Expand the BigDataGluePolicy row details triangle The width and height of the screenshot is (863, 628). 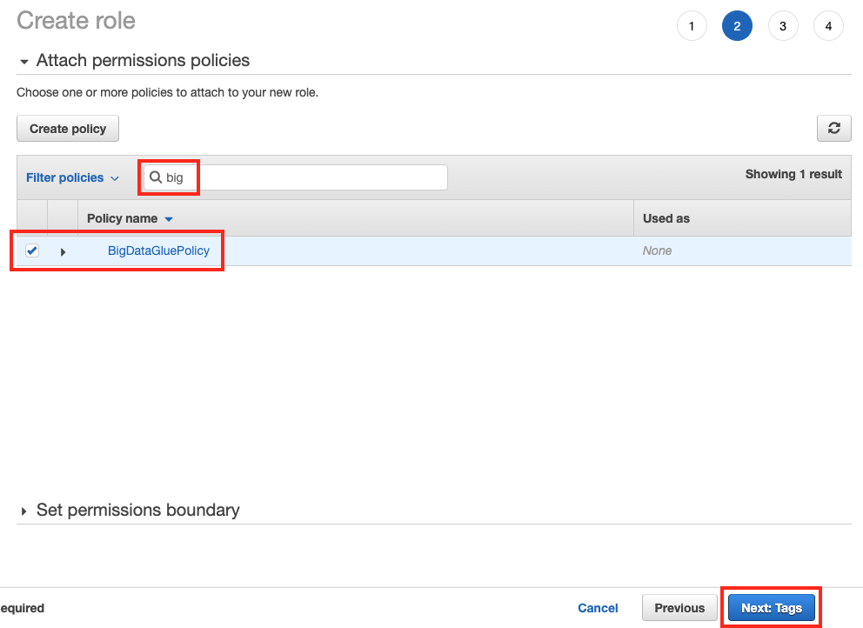coord(63,251)
